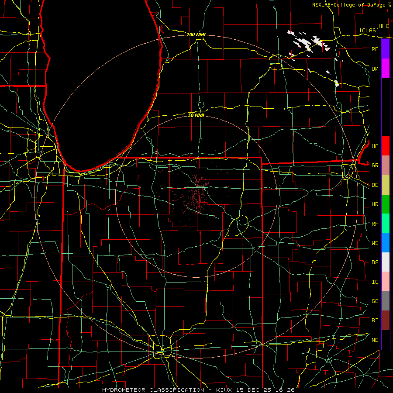Viewport: 393px width, 393px height.
Task: Select the light pink IC legend swatch
Action: (x=386, y=282)
